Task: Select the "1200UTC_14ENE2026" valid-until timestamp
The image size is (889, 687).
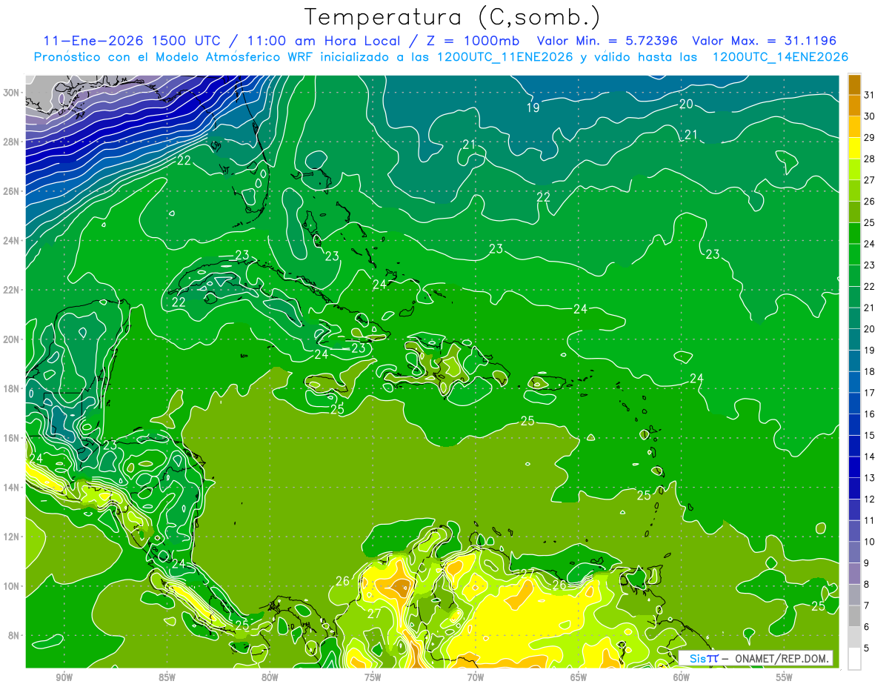Action: coord(780,57)
